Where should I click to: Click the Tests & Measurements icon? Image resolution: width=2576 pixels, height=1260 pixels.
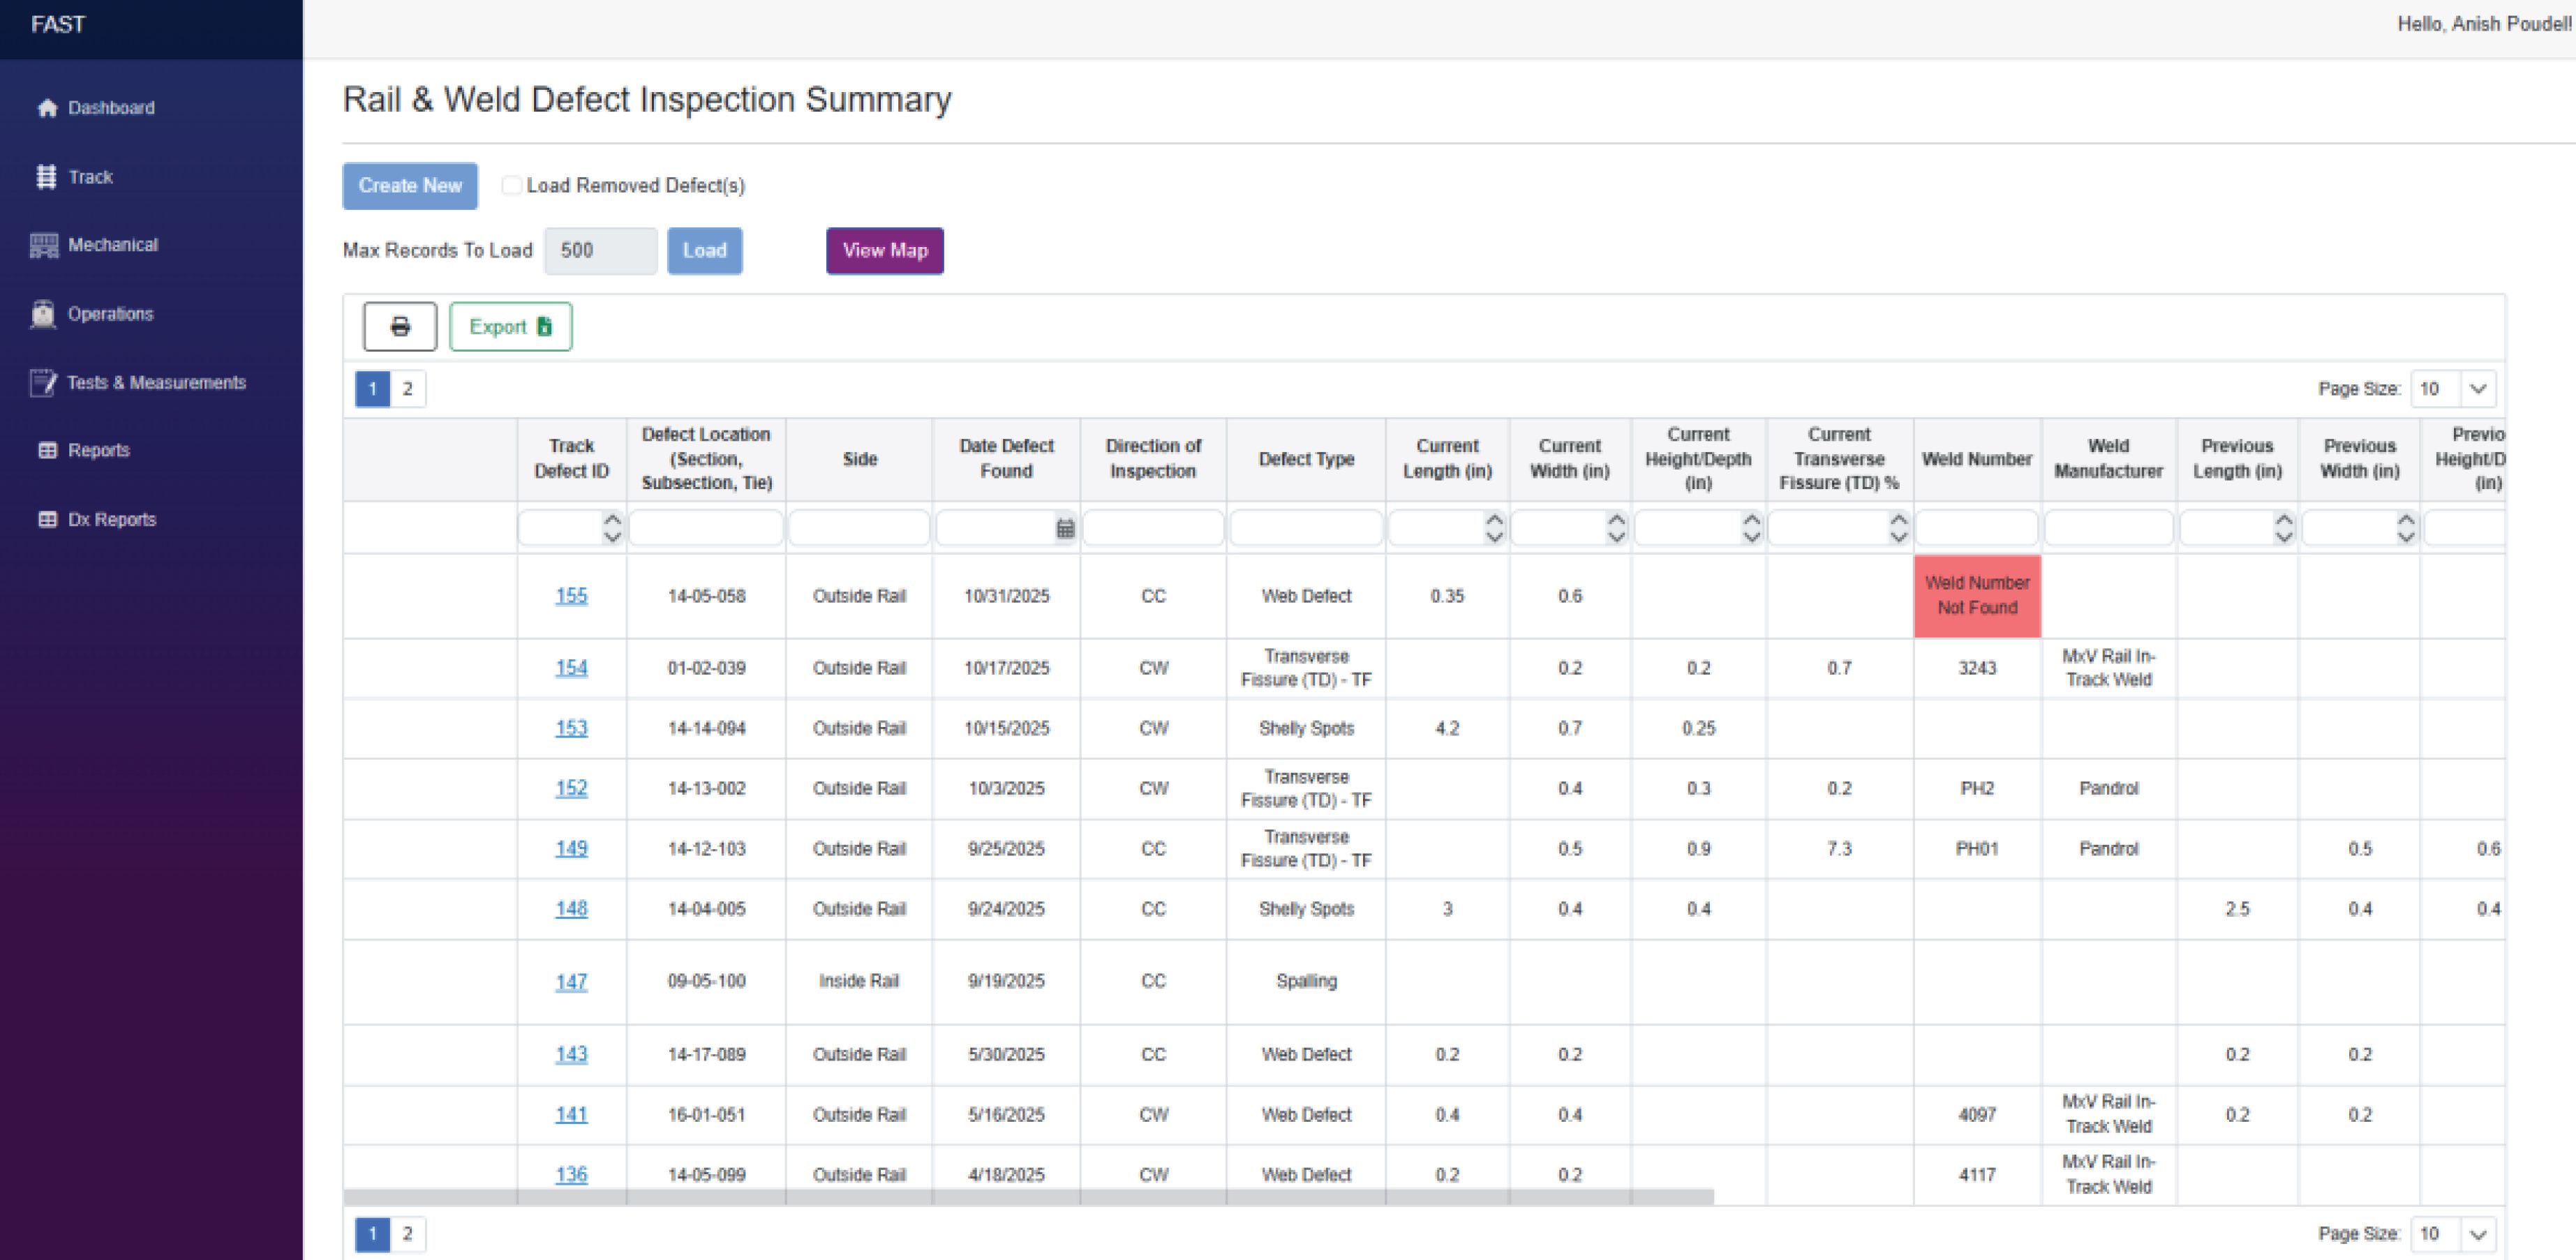[43, 383]
